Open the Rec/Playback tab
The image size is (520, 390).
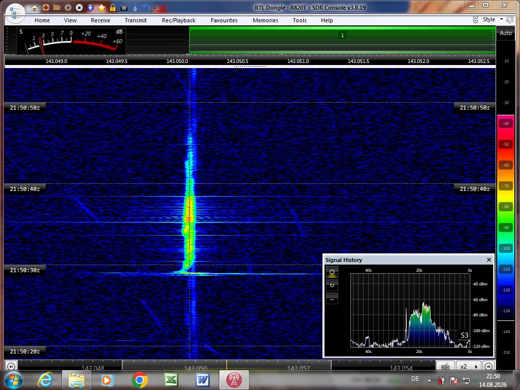(179, 20)
